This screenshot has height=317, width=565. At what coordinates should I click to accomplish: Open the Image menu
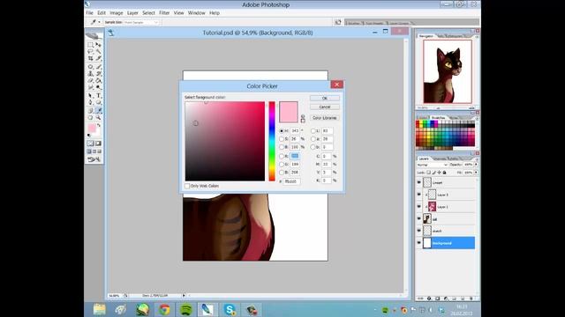[x=116, y=13]
